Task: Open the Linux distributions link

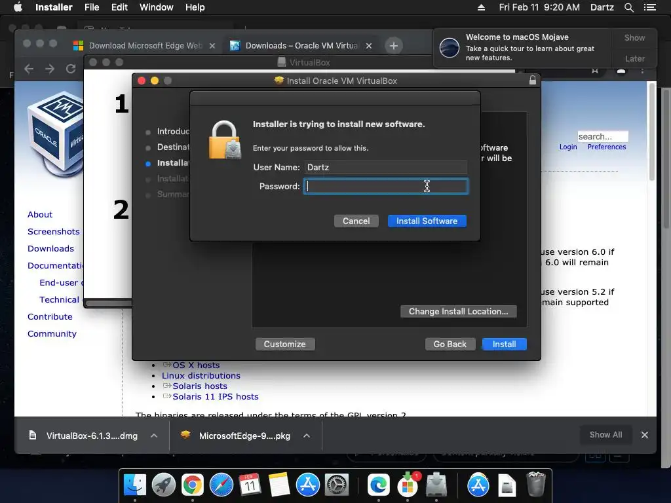Action: pyautogui.click(x=201, y=375)
